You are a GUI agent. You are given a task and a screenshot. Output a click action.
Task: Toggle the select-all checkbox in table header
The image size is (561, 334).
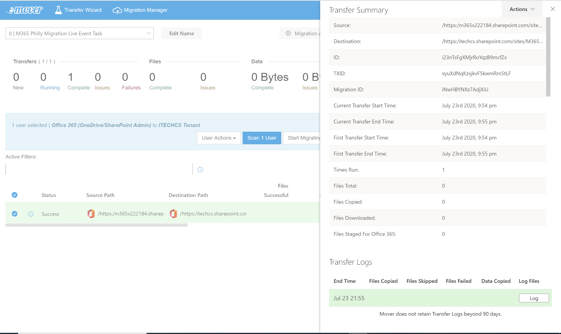point(15,195)
